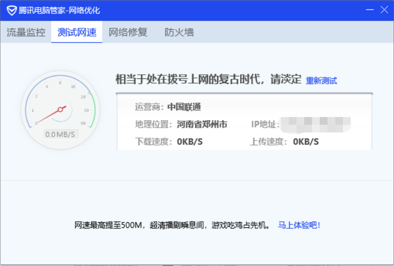This screenshot has height=266, width=394.
Task: Click the 网速最高提至500M promotional text
Action: (172, 225)
